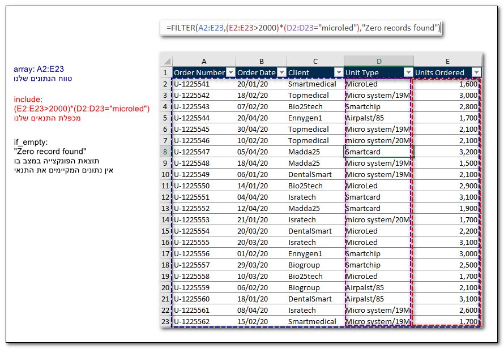
Task: Select row 23 header
Action: tap(166, 321)
